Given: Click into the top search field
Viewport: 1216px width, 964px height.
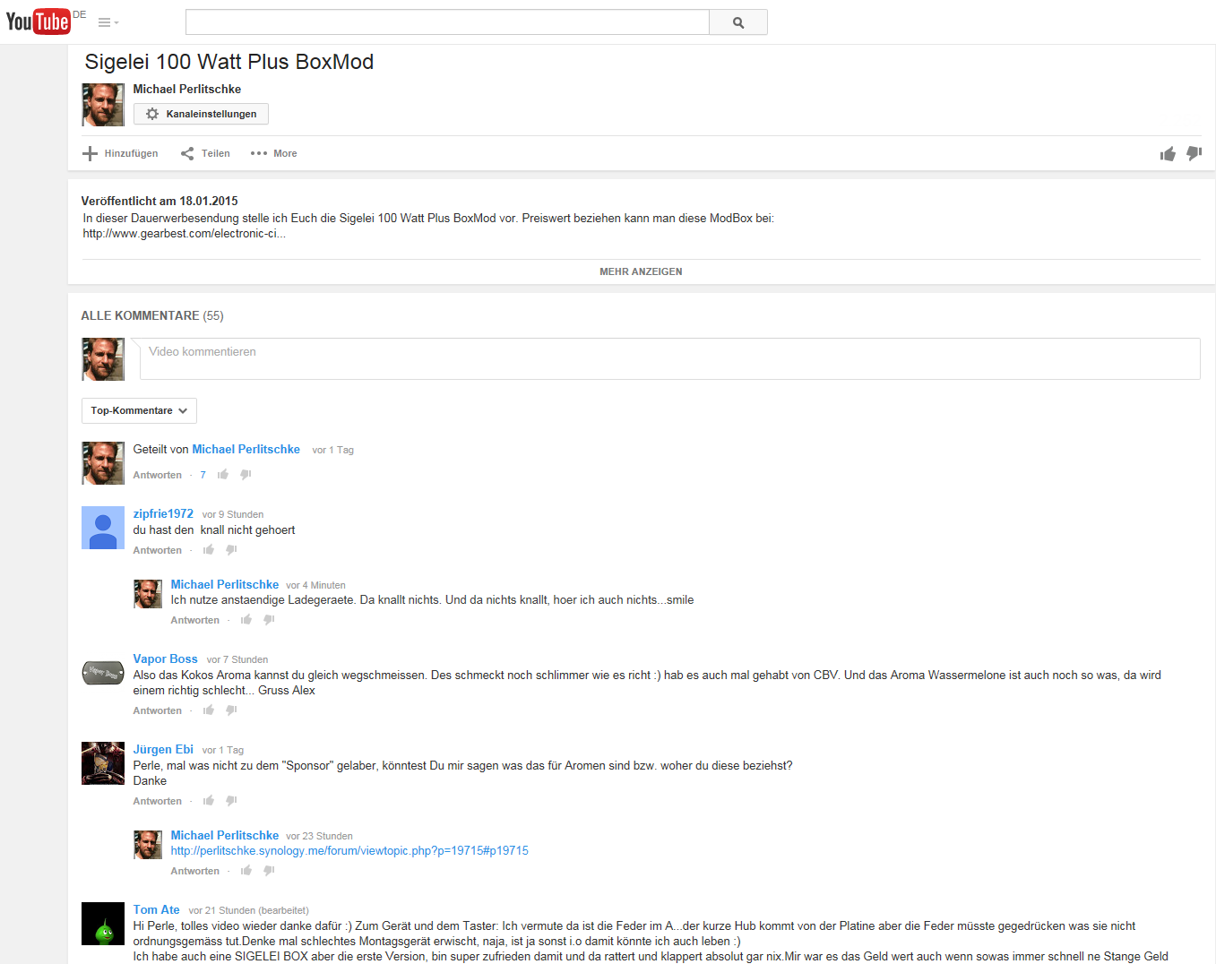Looking at the screenshot, I should tap(446, 22).
